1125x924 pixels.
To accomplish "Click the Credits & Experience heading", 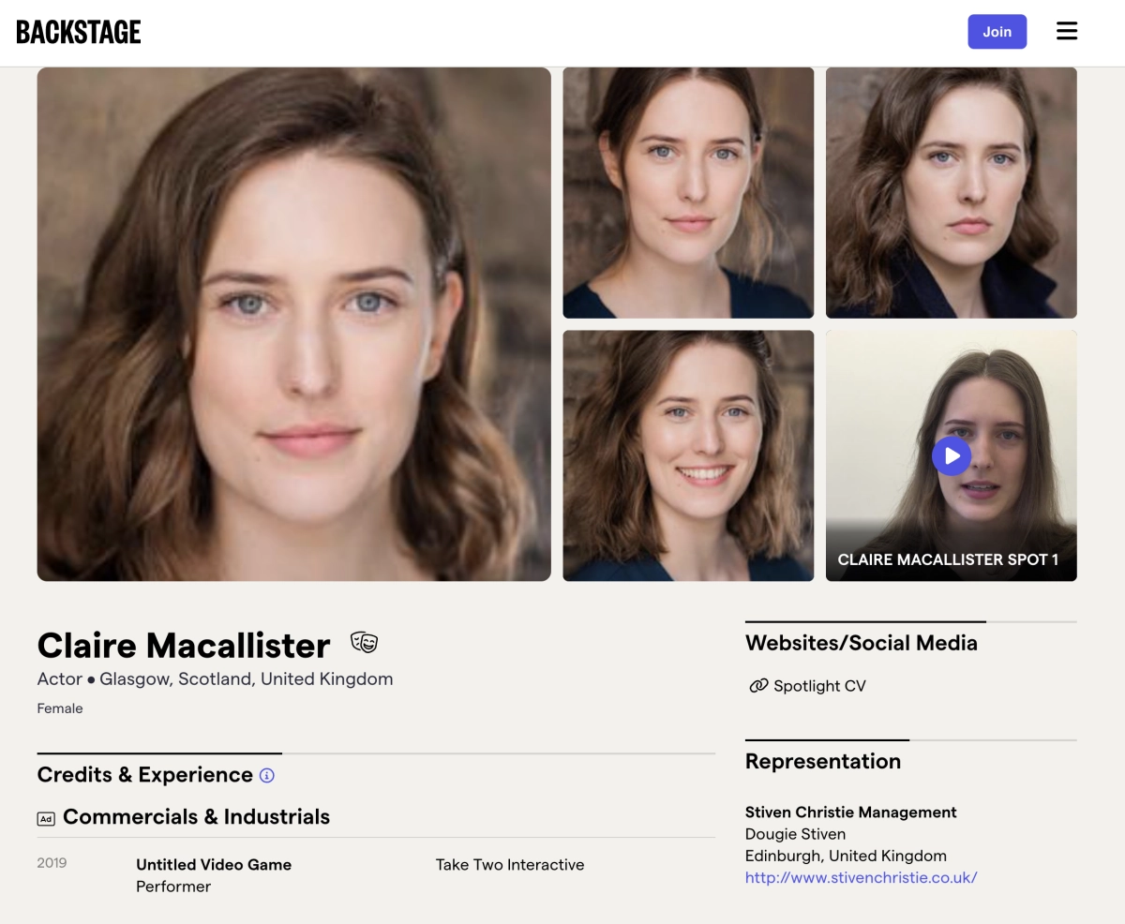I will pos(145,775).
